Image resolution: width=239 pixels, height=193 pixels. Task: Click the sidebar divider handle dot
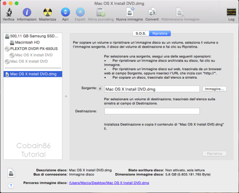click(x=66, y=96)
